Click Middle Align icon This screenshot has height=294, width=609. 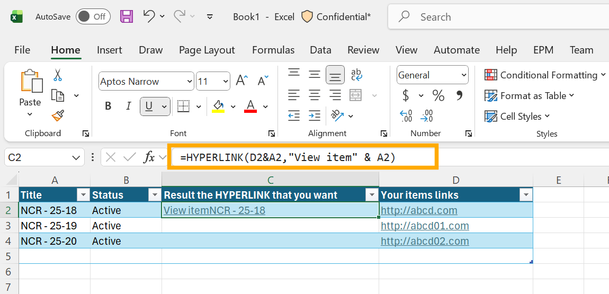point(314,74)
